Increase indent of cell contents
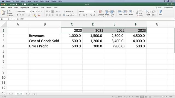The height and width of the screenshot is (98, 175). [60, 15]
